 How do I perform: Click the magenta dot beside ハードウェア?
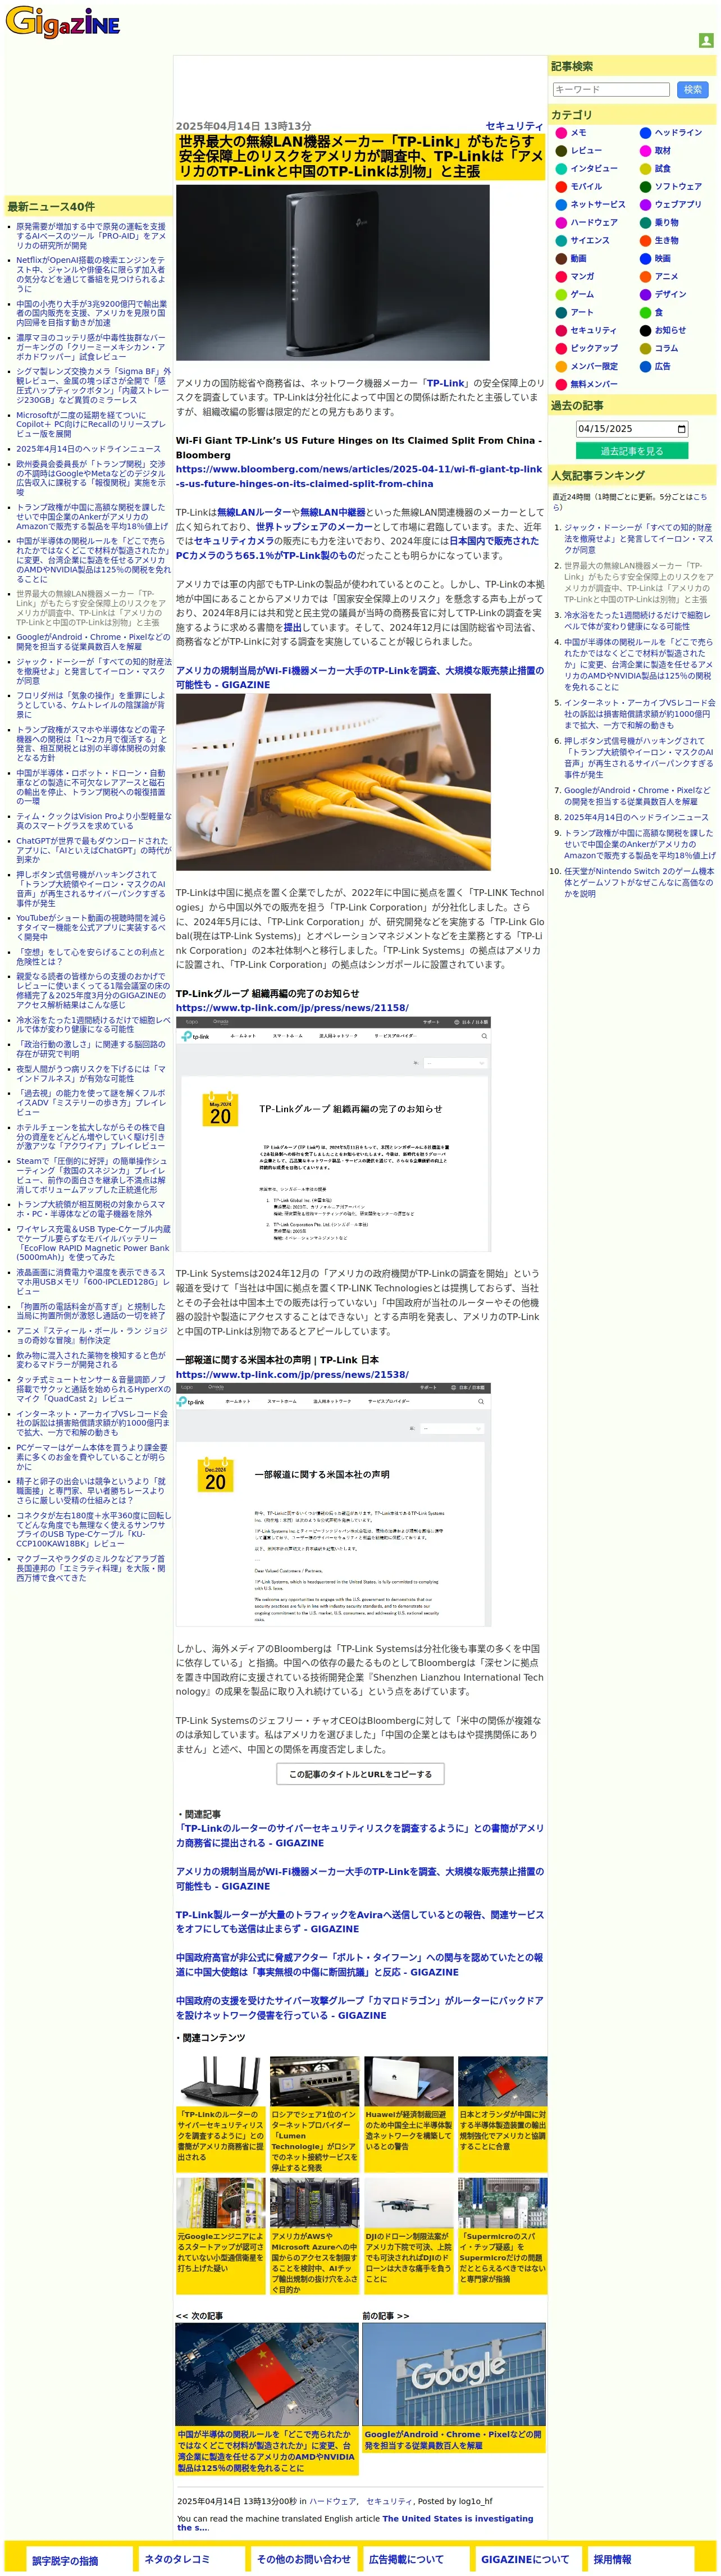click(x=561, y=223)
